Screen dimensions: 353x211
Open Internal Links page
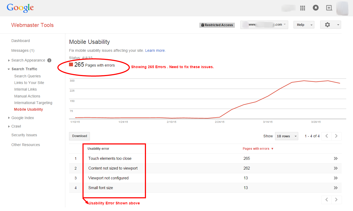coord(25,89)
